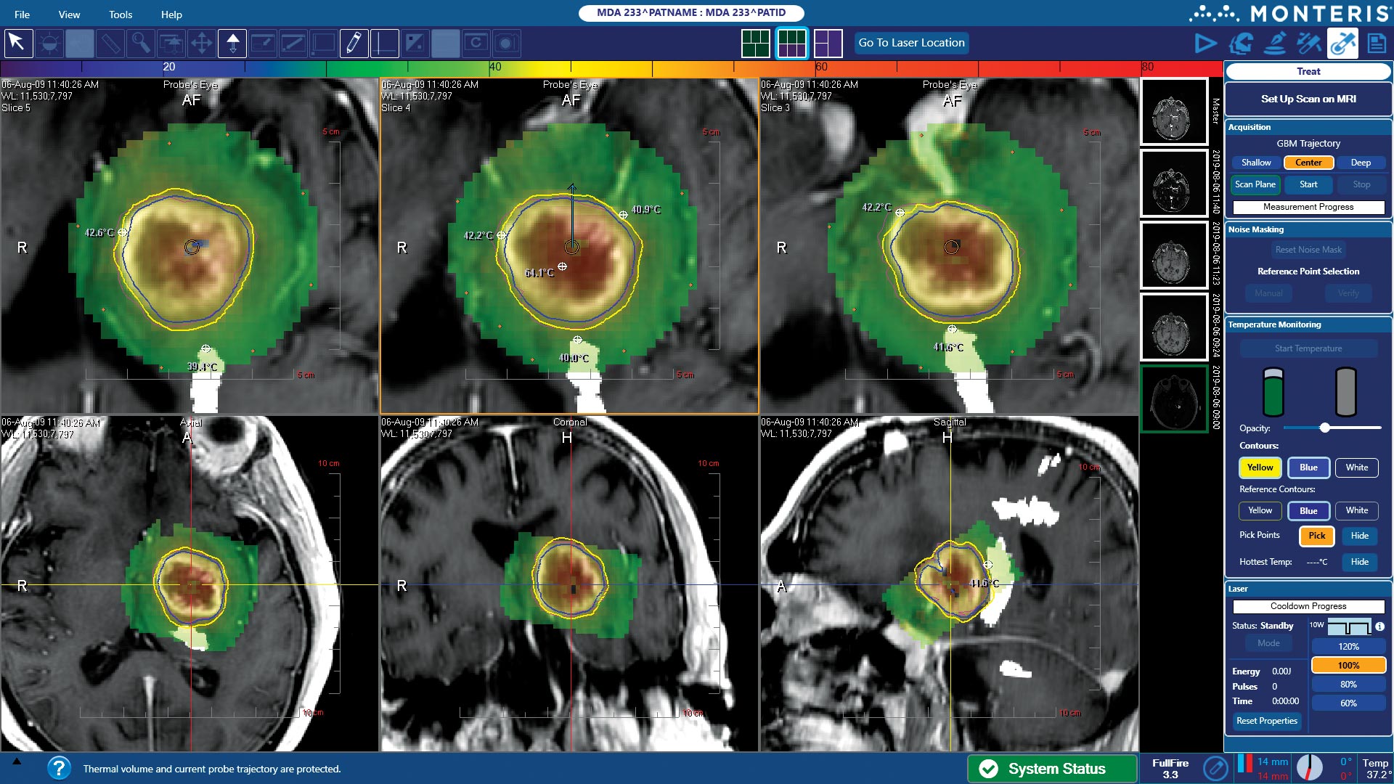Screen dimensions: 1394x784
Task: Open the report document icon
Action: 1377,44
